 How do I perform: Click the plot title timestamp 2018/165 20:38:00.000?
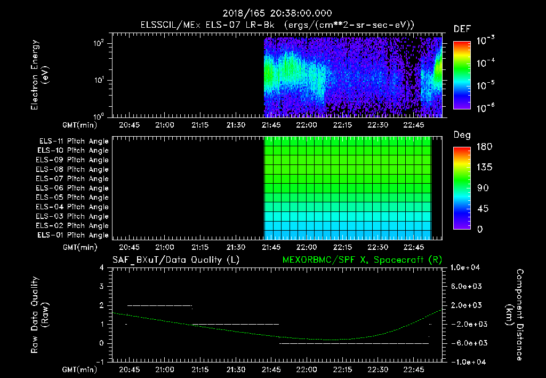coord(277,13)
